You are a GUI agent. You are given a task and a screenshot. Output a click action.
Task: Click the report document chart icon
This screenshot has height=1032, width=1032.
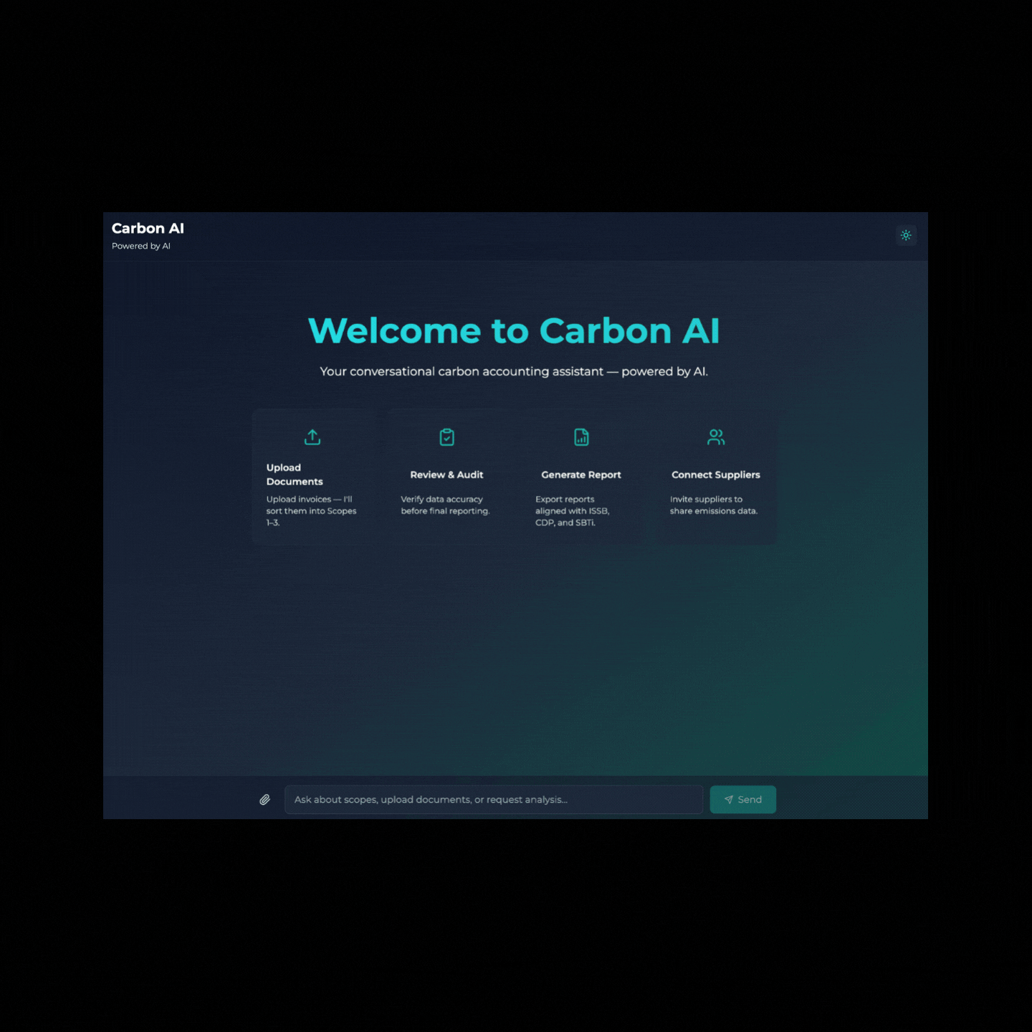coord(581,437)
